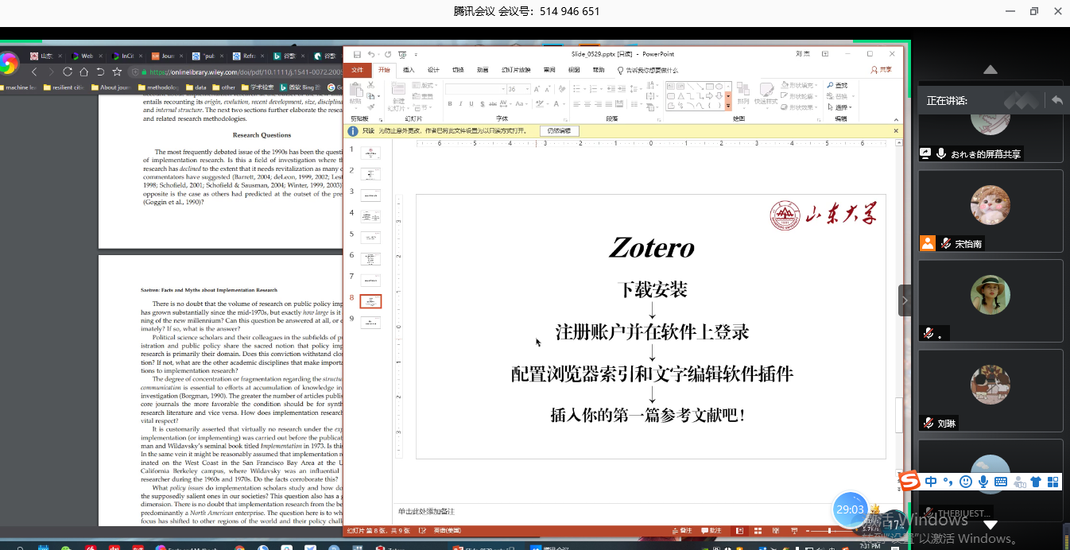Toggle italic formatting in PowerPoint ribbon
The height and width of the screenshot is (550, 1070).
click(x=460, y=103)
